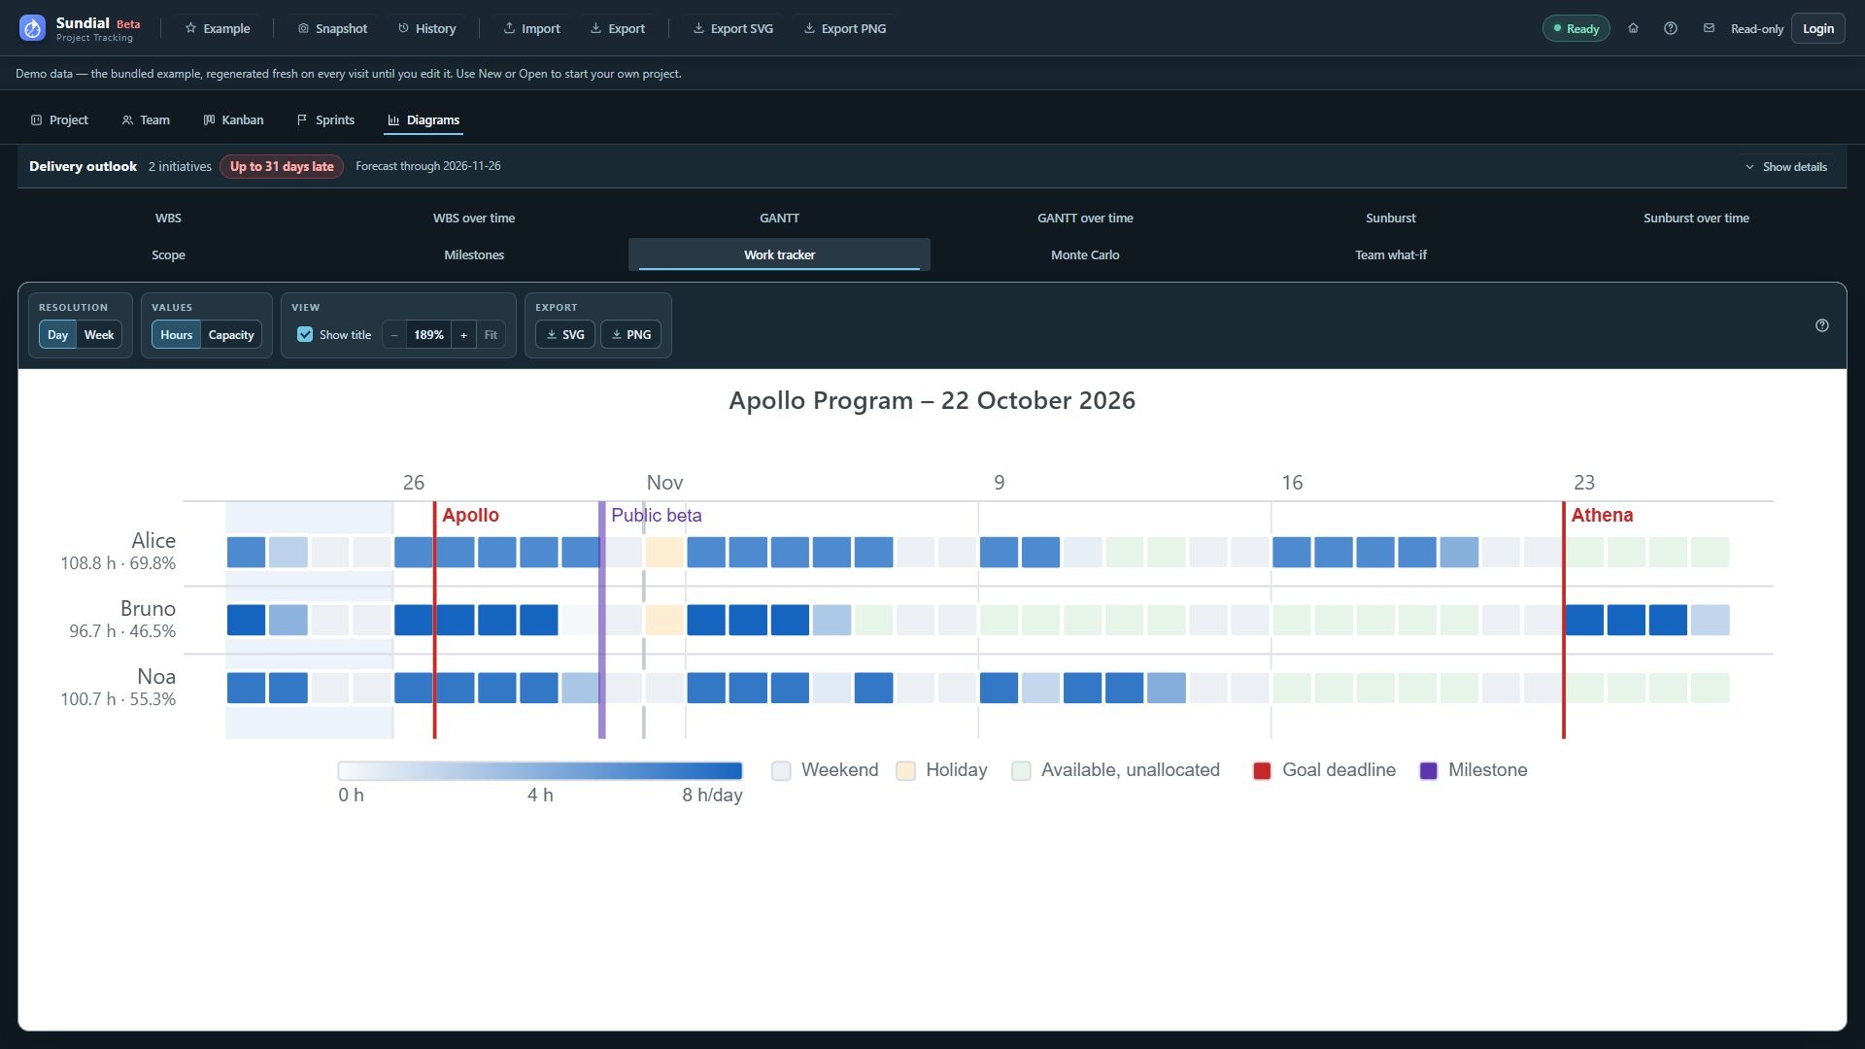Click the Sundial app logo icon
The width and height of the screenshot is (1865, 1049).
(x=32, y=28)
